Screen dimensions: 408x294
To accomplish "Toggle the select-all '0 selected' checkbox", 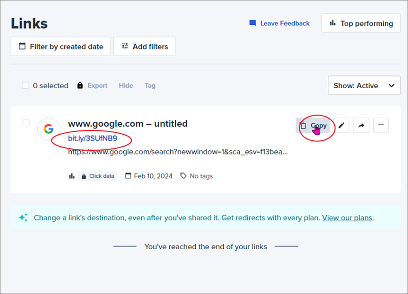I will pos(25,86).
